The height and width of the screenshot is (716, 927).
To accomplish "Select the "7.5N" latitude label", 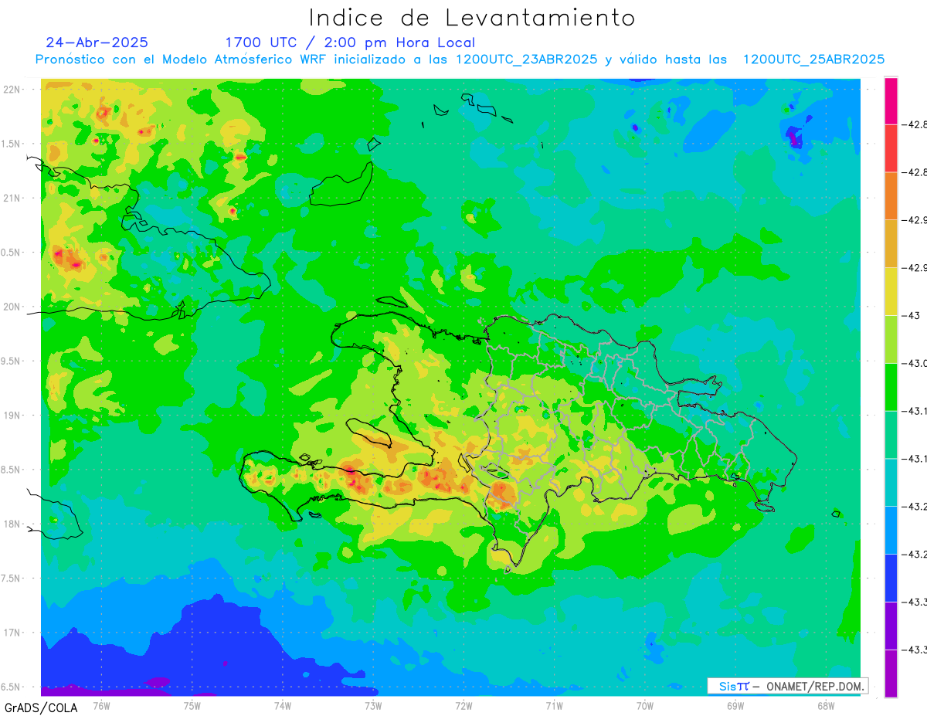I will point(12,579).
